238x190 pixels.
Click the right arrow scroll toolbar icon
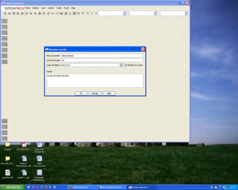pyautogui.click(x=96, y=14)
